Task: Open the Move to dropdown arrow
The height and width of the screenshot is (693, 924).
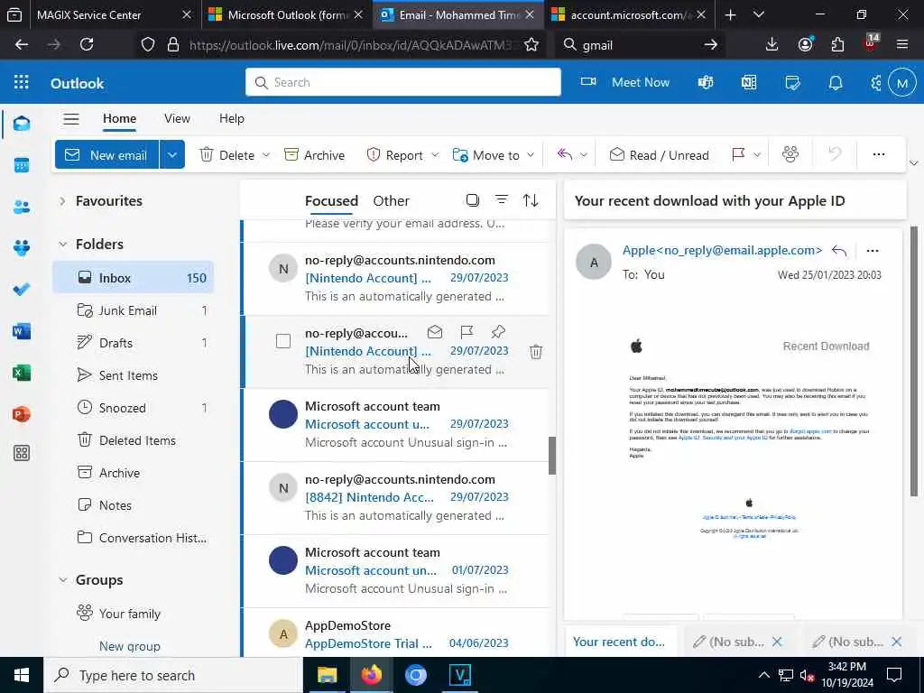Action: click(x=531, y=154)
